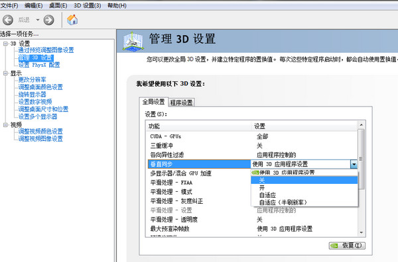Open 调整桌面颜色设置 link

(40, 87)
